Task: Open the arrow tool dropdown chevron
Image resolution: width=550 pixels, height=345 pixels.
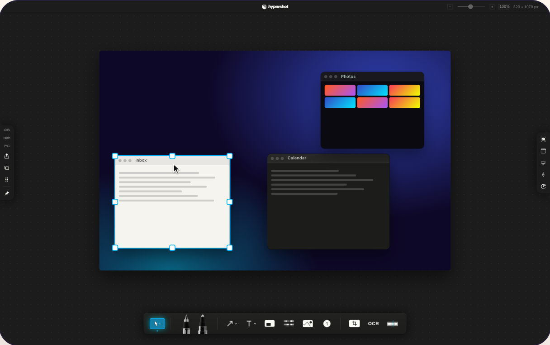Action: [236, 324]
